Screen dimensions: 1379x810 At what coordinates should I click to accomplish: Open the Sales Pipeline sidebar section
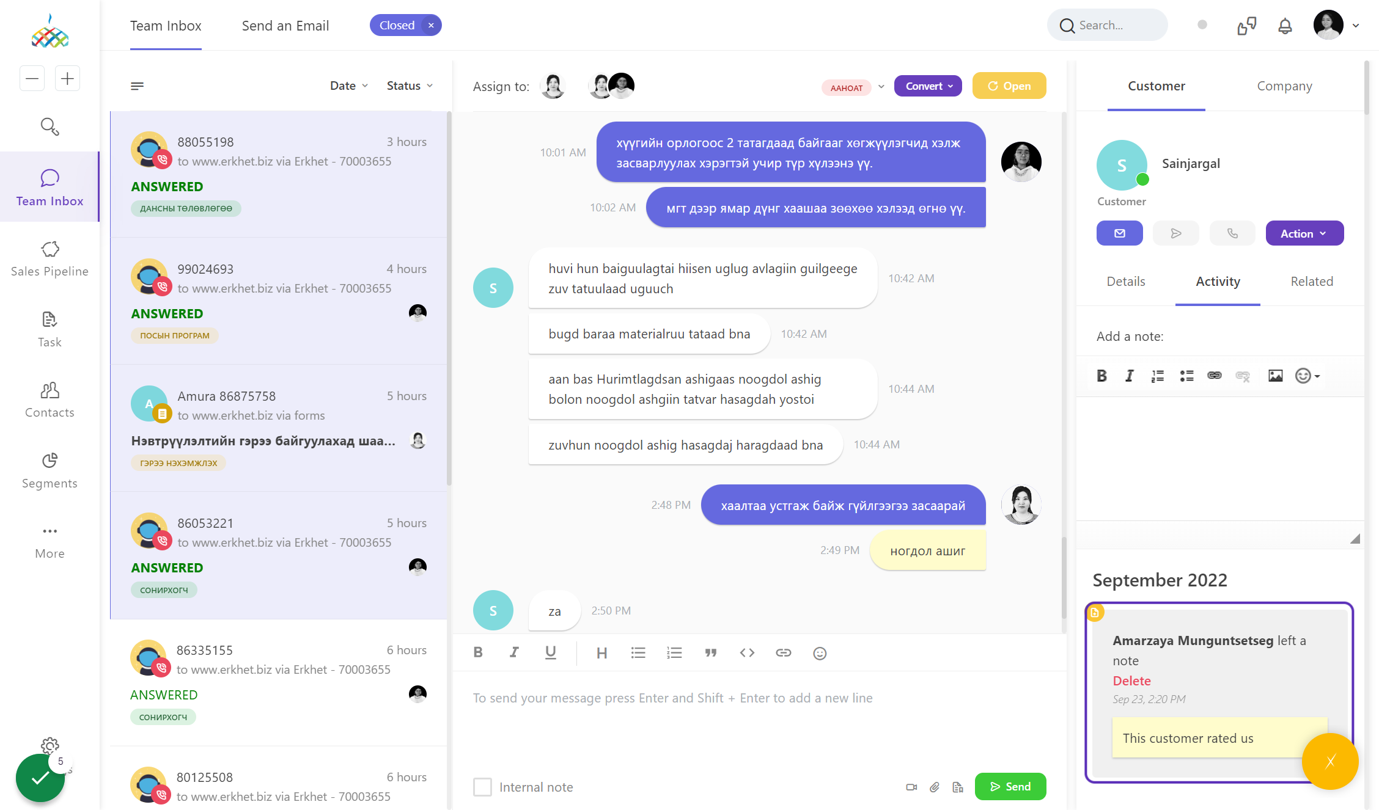pyautogui.click(x=50, y=258)
